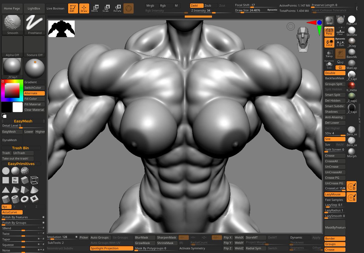This screenshot has width=364, height=253.
Task: Click the orange S brush icon
Action: 352,197
